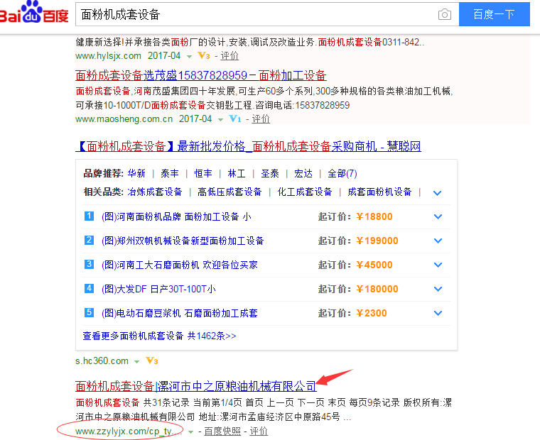Open the 慧聪网 面粉机成套设备 result title

tap(248, 146)
